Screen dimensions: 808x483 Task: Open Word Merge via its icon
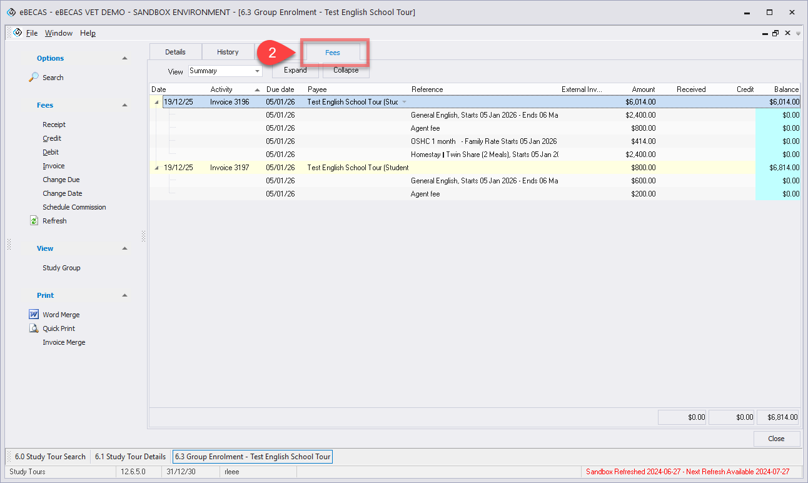34,315
